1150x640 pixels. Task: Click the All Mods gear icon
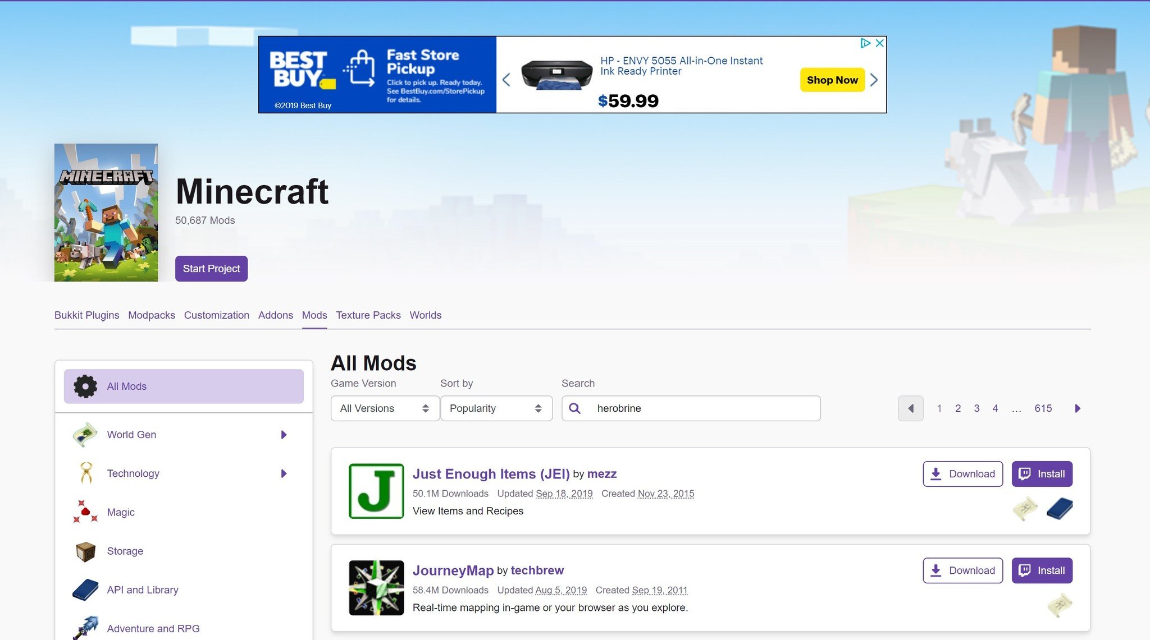[85, 386]
